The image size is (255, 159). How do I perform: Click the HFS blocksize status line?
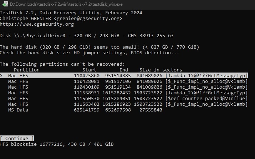pos(57,144)
